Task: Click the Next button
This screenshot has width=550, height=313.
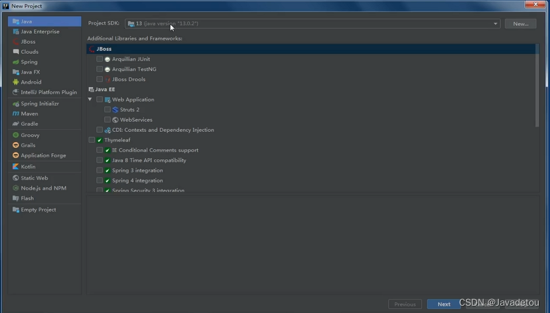Action: click(x=444, y=304)
